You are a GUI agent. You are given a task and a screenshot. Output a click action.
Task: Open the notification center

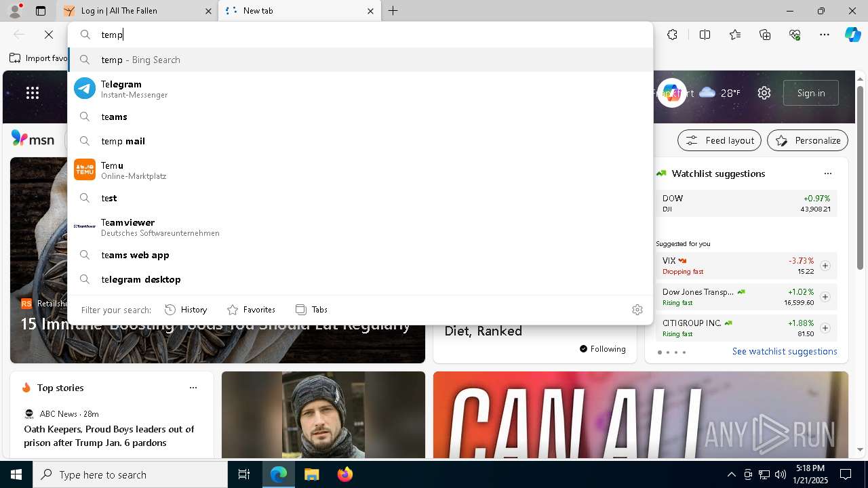(x=846, y=474)
